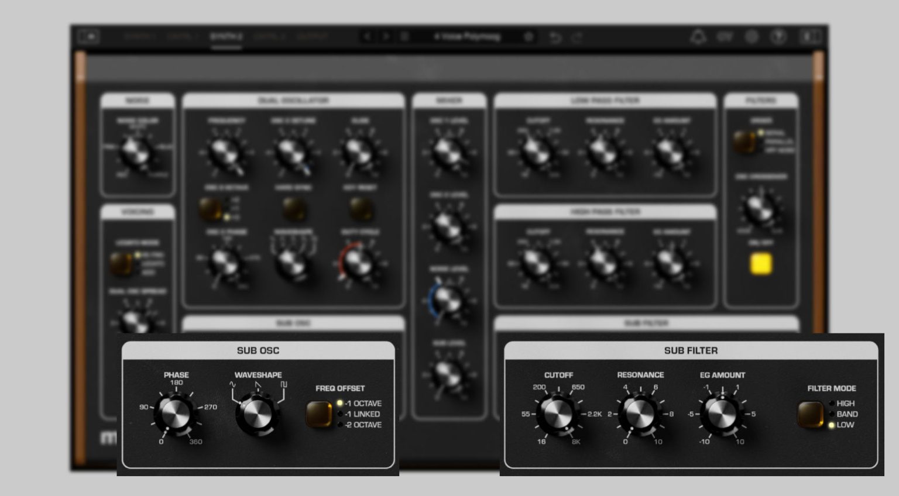Click the previous preset arrow
Screen dimensions: 899x496
coord(368,36)
